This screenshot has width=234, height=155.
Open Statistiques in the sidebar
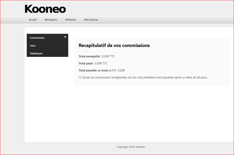36,53
